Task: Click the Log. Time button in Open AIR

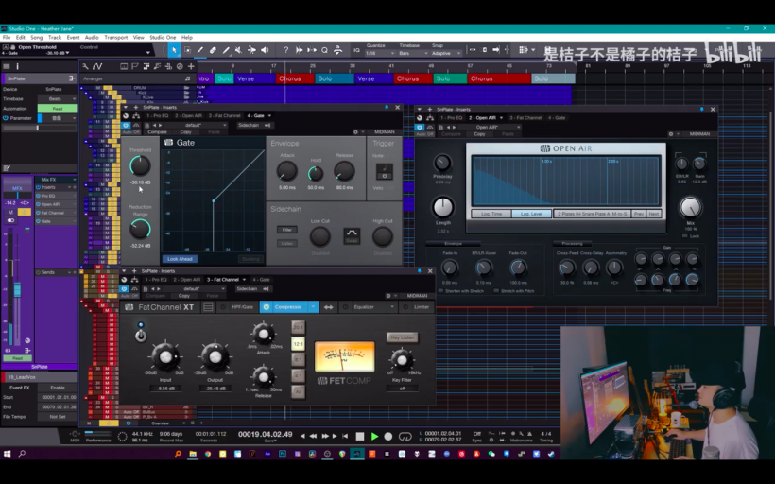Action: [491, 214]
